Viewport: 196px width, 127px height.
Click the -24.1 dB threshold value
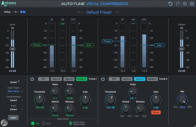click(x=110, y=107)
